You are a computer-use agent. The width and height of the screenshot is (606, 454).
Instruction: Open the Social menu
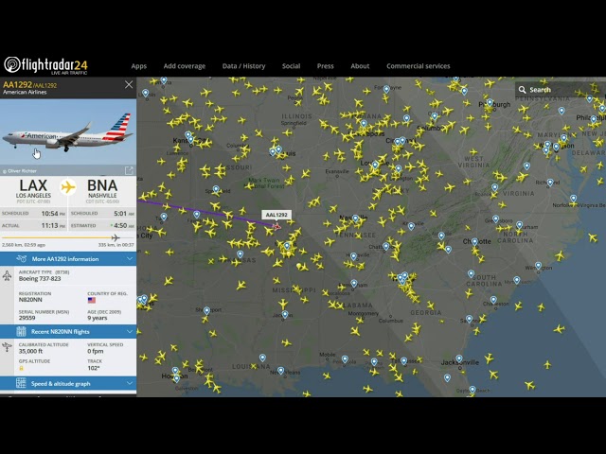tap(291, 66)
